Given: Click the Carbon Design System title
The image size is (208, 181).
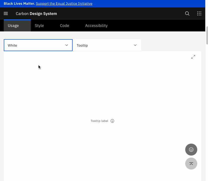Looking at the screenshot, I should coord(36,13).
